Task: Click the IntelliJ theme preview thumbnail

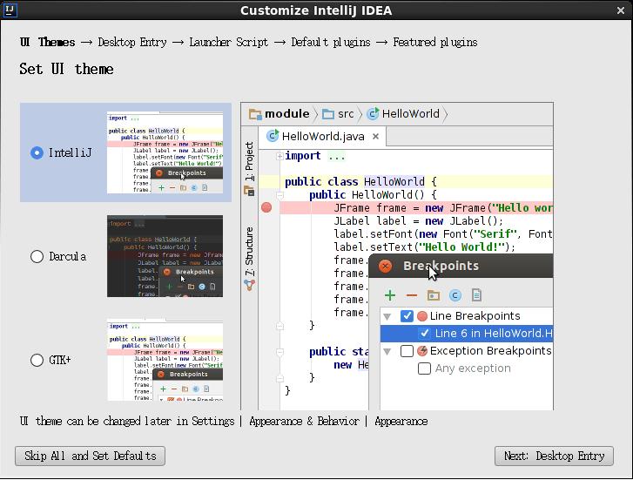Action: pyautogui.click(x=165, y=152)
